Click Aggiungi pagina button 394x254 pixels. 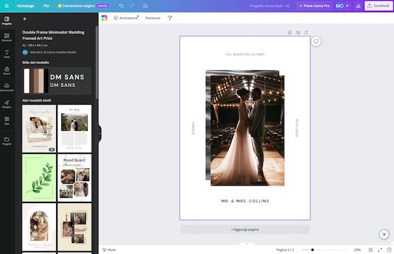(x=245, y=230)
